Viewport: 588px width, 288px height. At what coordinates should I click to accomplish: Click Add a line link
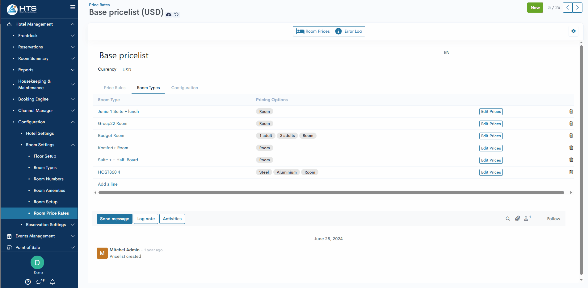click(x=108, y=184)
